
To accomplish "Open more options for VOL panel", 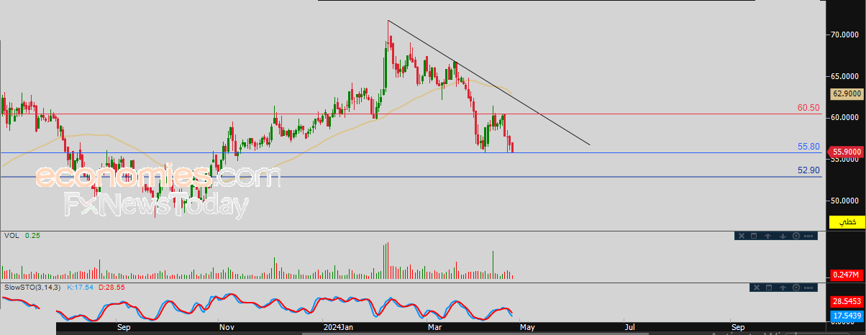I will tap(808, 236).
